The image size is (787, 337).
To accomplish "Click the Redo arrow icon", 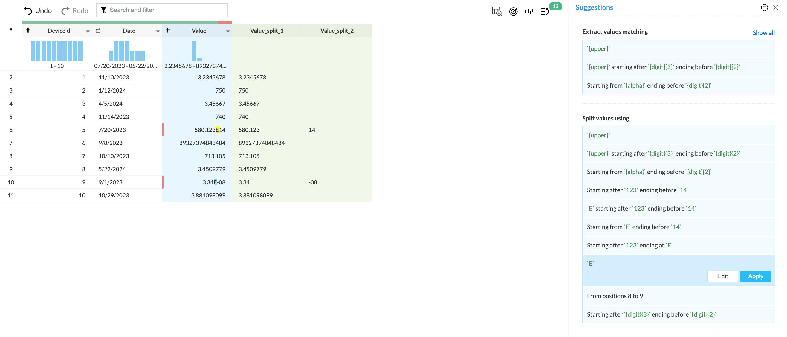I will (65, 11).
